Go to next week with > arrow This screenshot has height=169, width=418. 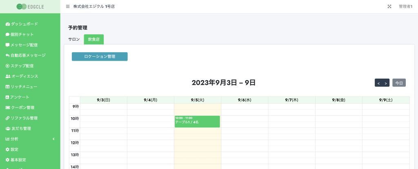[386, 83]
